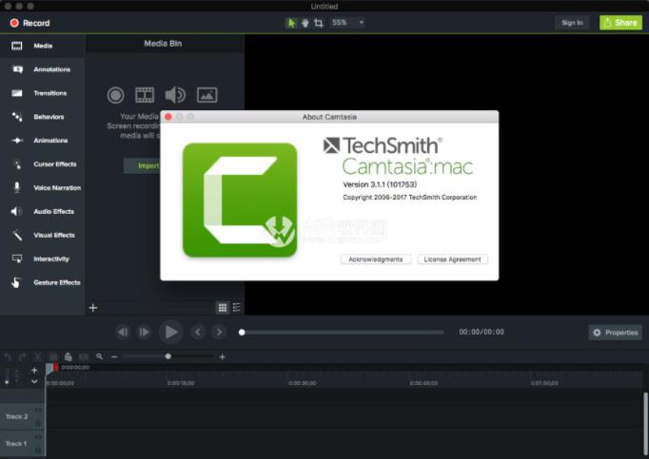Screen dimensions: 649x459
Task: Pick the arrow select tool
Action: (291, 23)
